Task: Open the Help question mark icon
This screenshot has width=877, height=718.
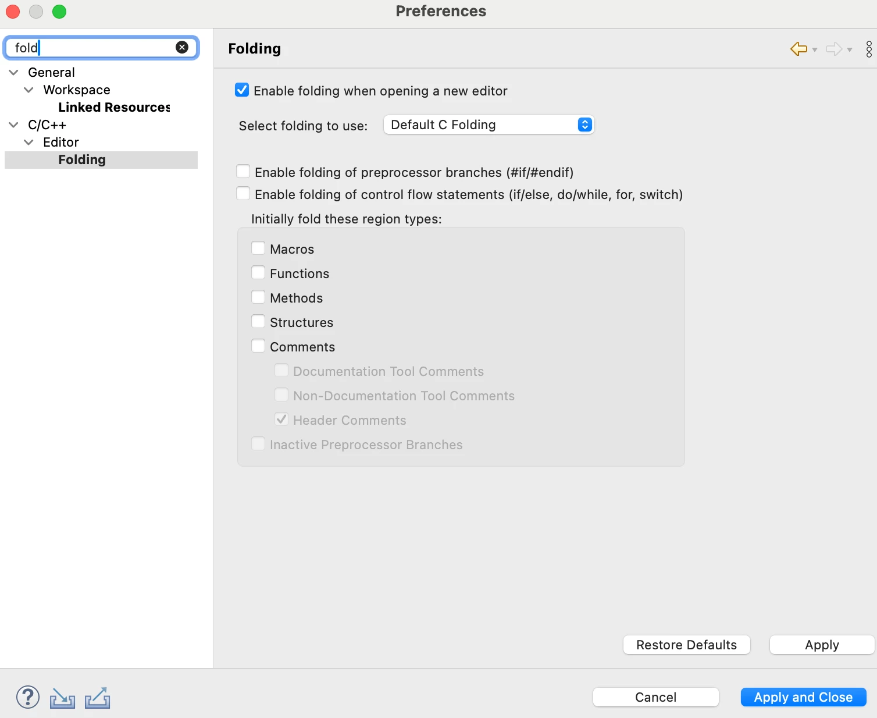Action: click(x=28, y=697)
